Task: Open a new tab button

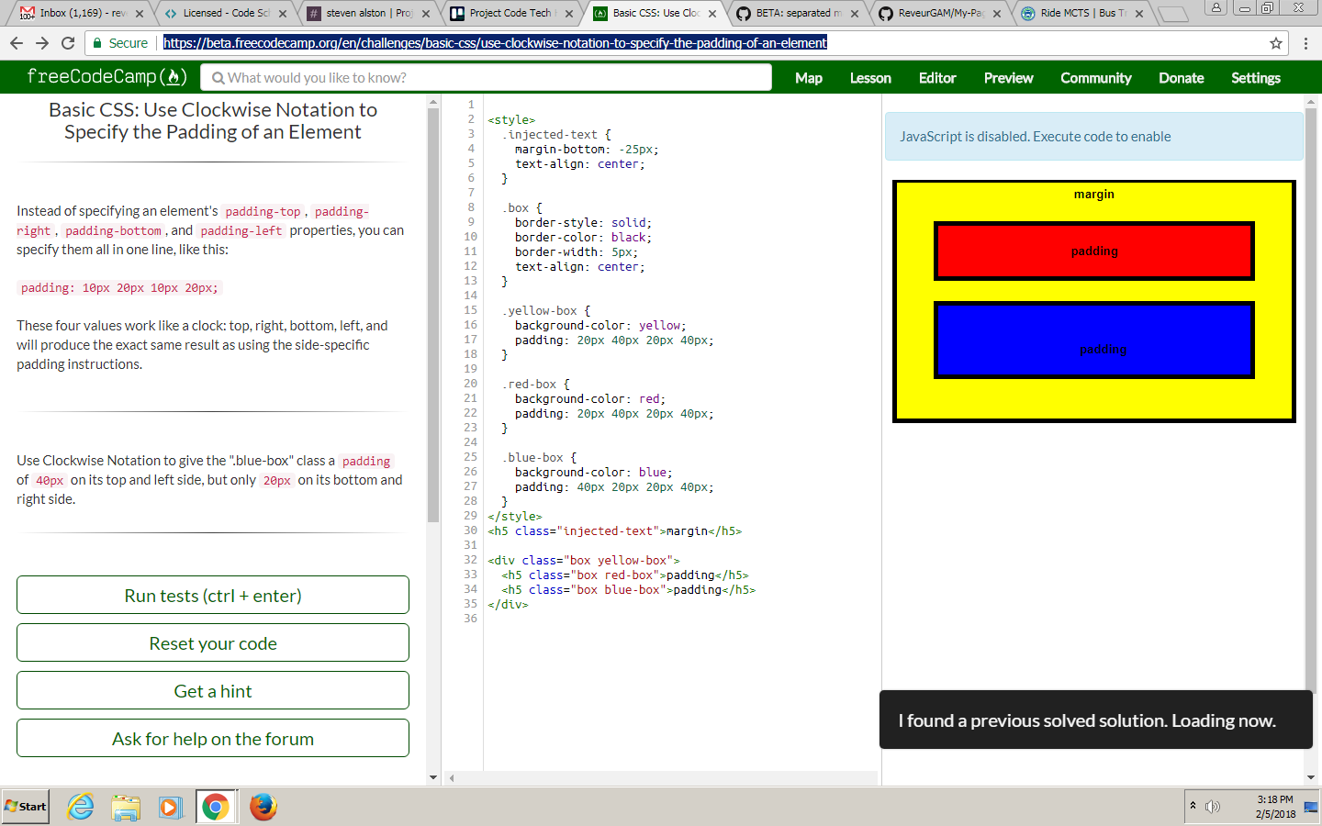Action: (x=1172, y=14)
